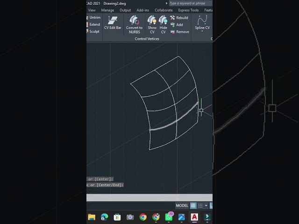Switch to AutoCAD taskbar icon
299x224 pixels.
click(x=194, y=217)
